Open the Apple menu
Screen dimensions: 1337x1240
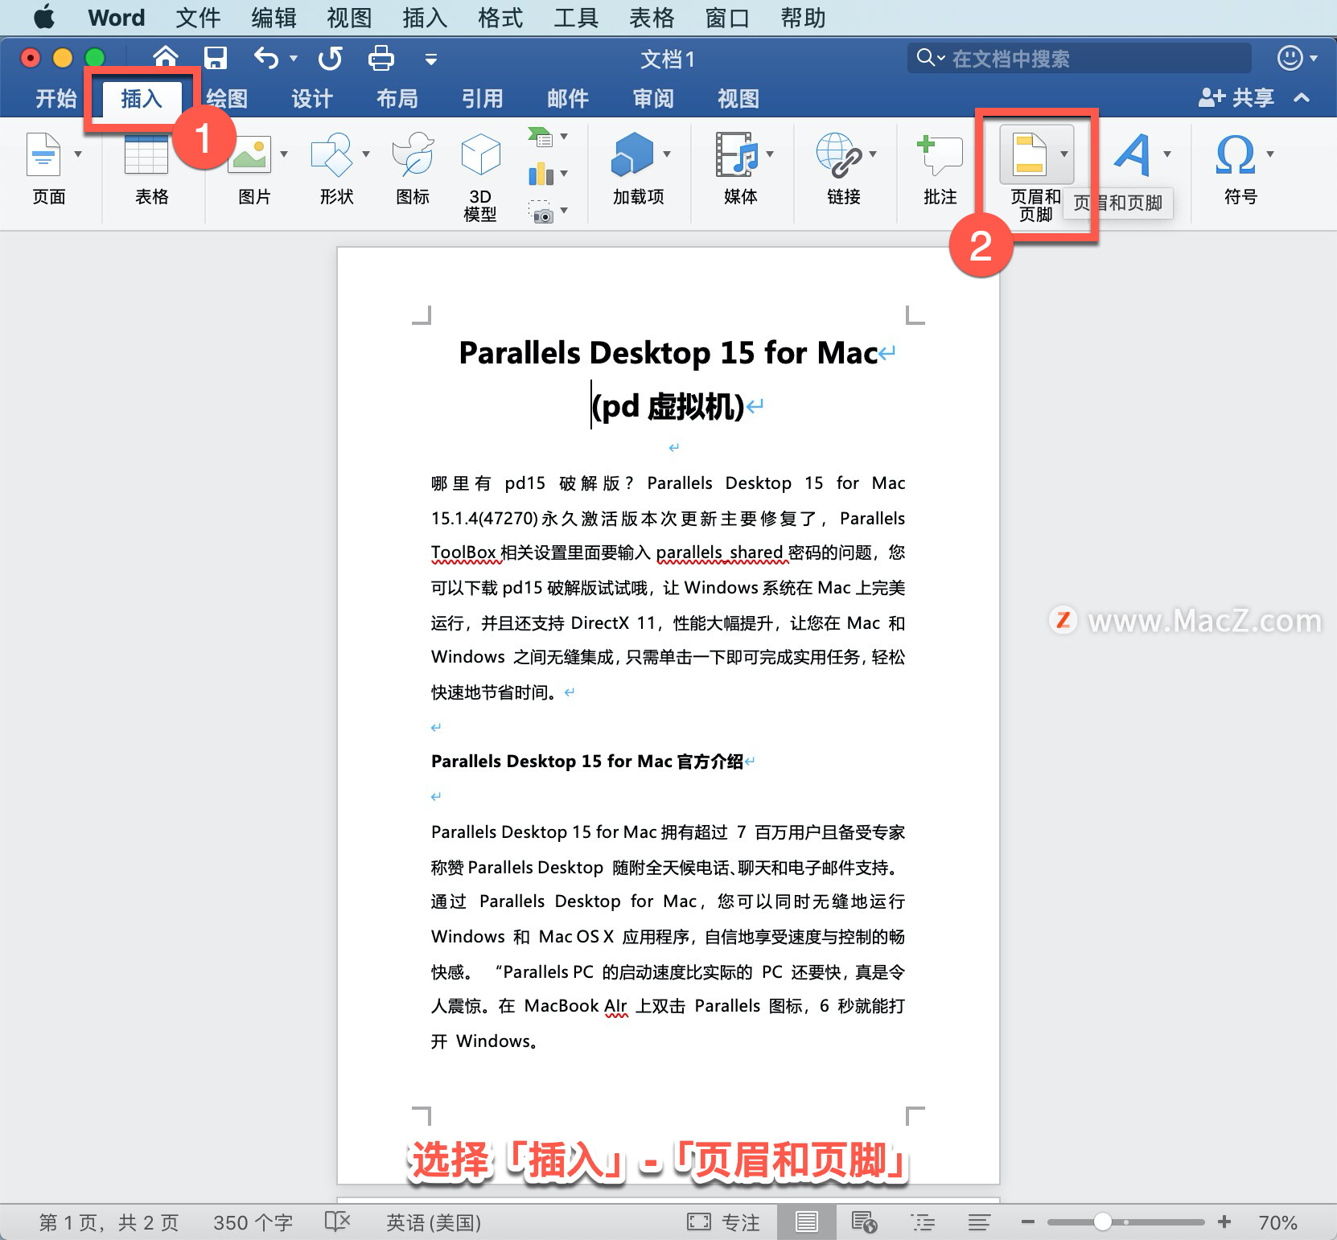44,17
